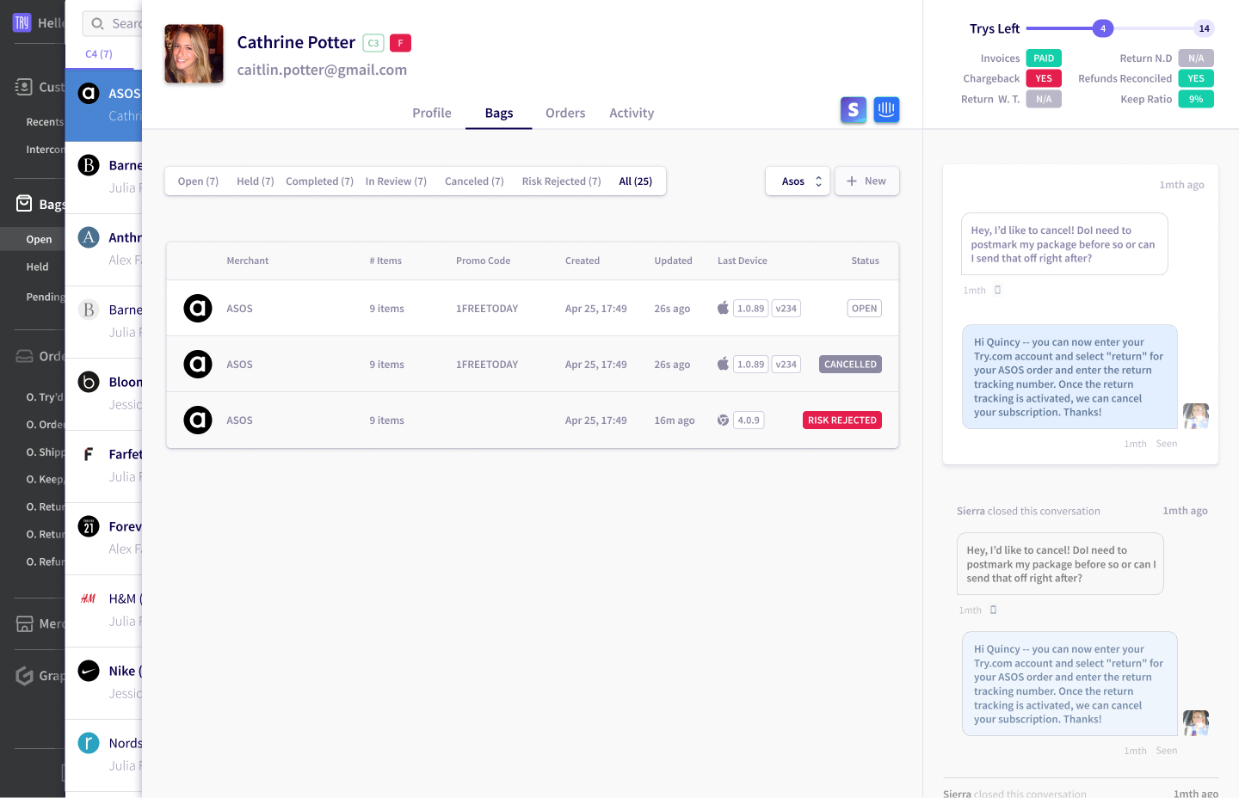The width and height of the screenshot is (1239, 798).
Task: Switch to the Orders tab
Action: tap(565, 113)
